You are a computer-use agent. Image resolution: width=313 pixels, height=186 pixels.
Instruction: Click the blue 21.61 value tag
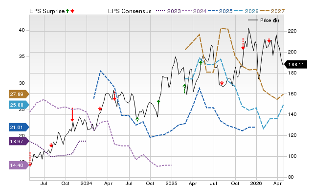(x=19, y=128)
